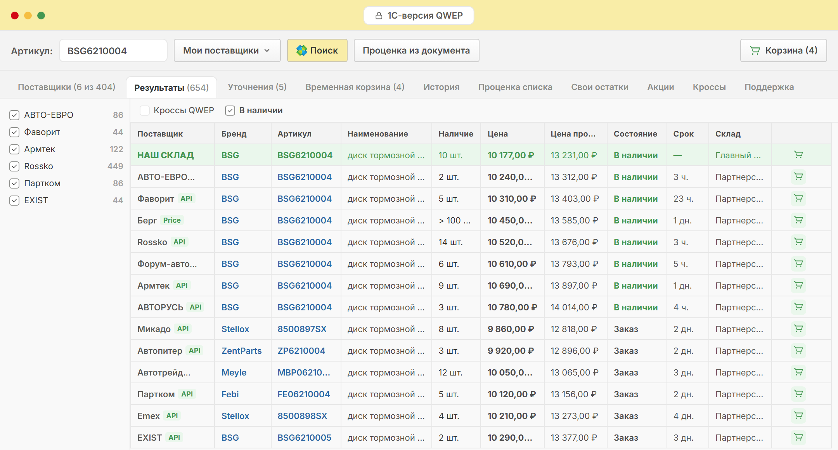Uncheck the АВТО-ЕВРО supplier filter
The height and width of the screenshot is (450, 838).
[14, 115]
